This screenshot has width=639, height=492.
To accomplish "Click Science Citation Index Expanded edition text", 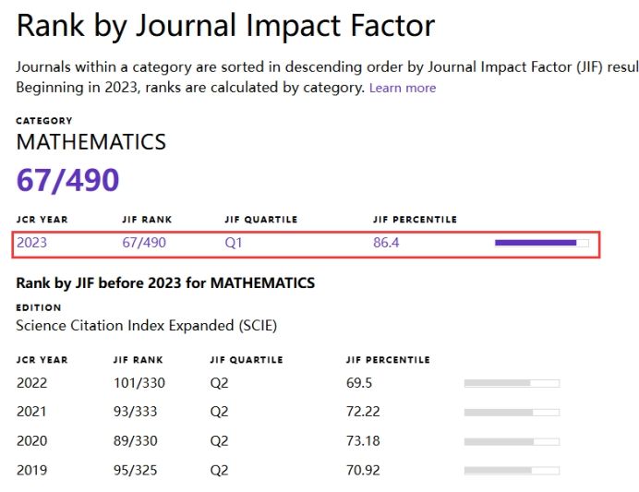I will 146,326.
